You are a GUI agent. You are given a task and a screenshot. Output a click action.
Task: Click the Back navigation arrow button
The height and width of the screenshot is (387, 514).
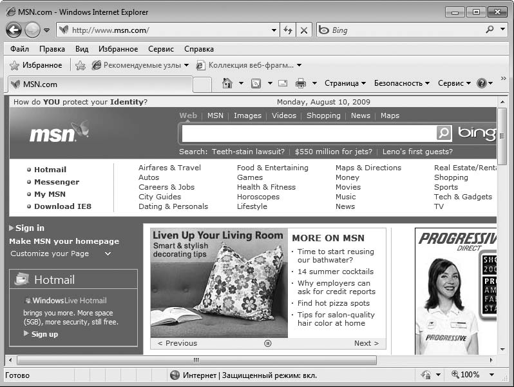[14, 30]
